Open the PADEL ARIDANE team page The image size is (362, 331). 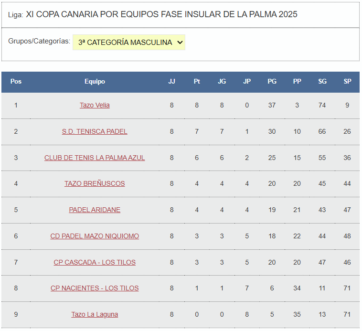pos(95,210)
